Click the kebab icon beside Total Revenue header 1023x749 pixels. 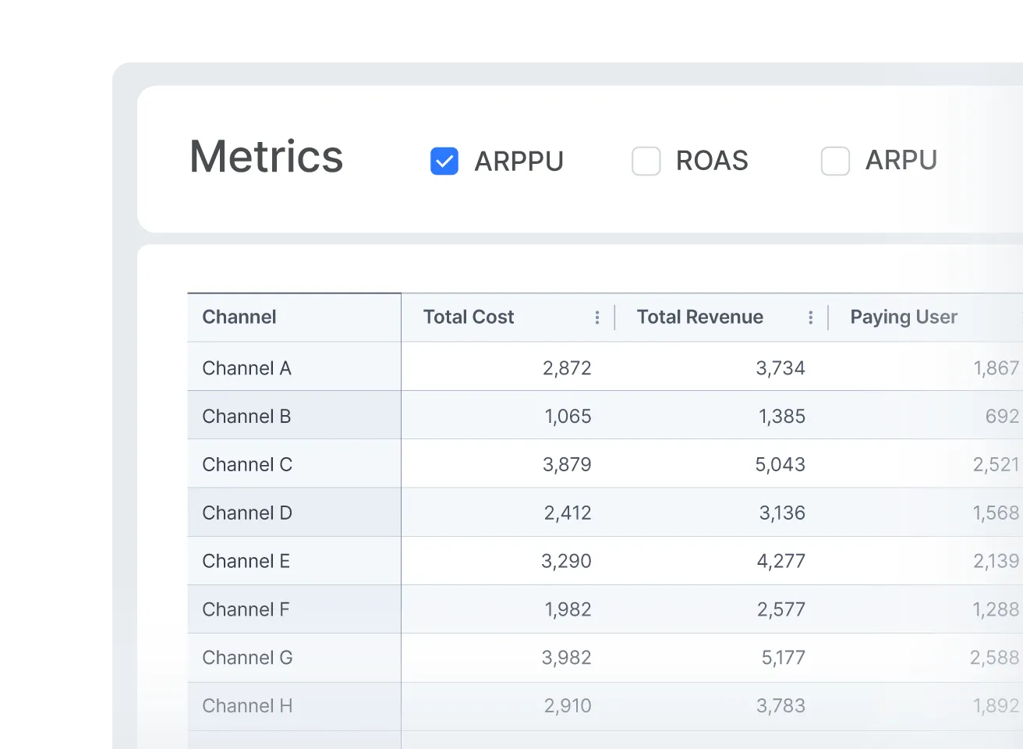pos(811,317)
